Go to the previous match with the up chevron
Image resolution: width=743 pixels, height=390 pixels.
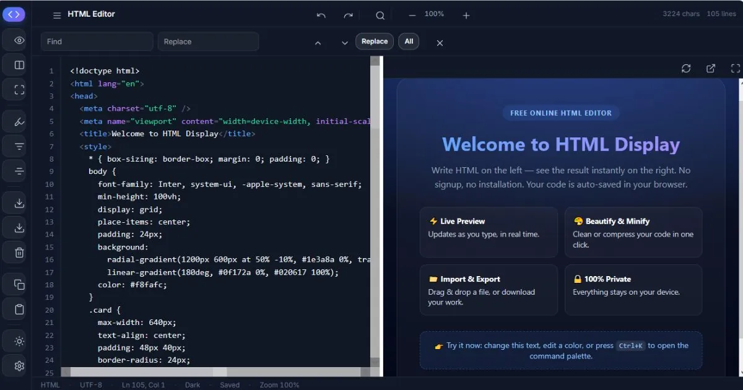(318, 43)
